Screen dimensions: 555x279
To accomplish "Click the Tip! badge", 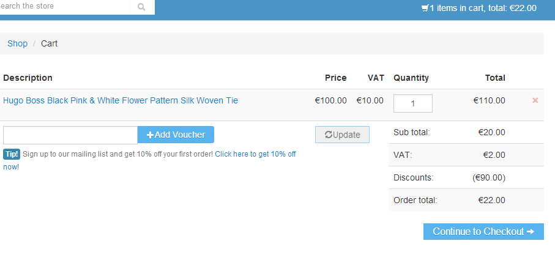I will pyautogui.click(x=12, y=154).
